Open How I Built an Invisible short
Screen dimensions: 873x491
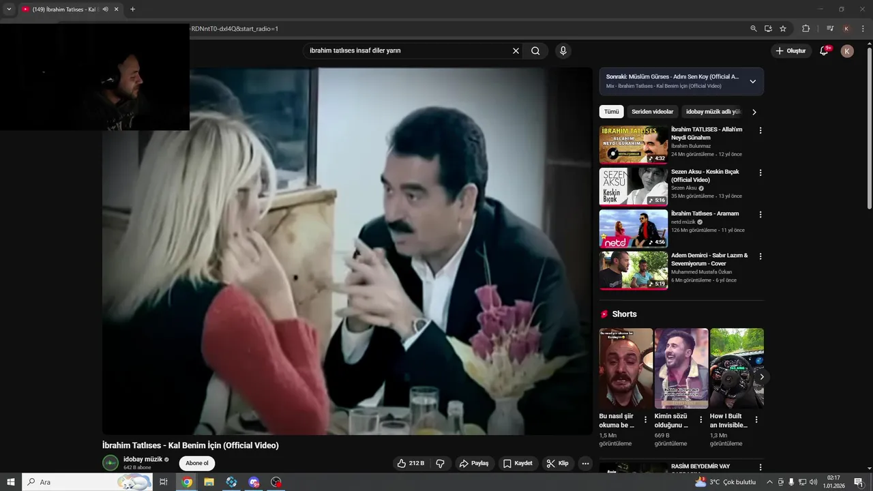point(737,368)
